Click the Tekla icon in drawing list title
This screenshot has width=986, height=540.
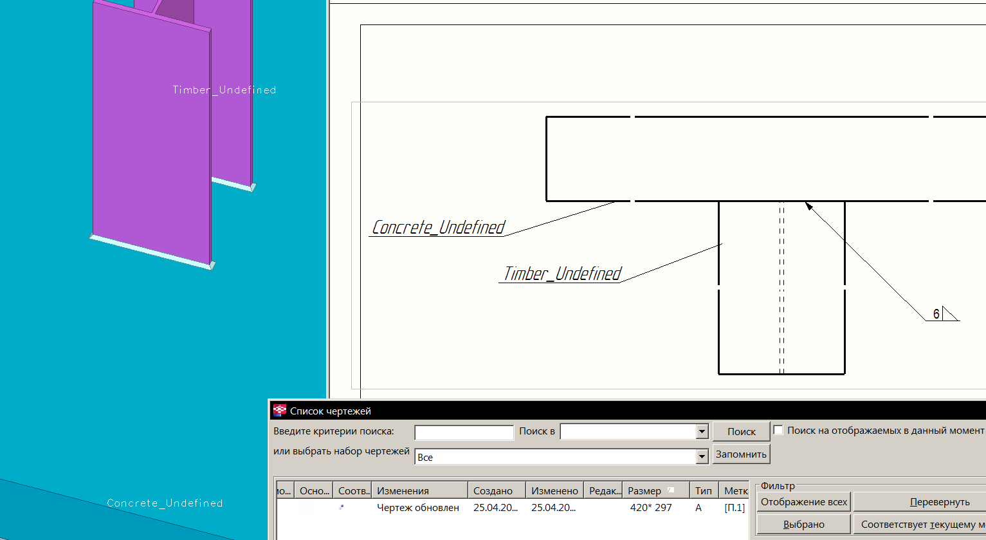280,411
